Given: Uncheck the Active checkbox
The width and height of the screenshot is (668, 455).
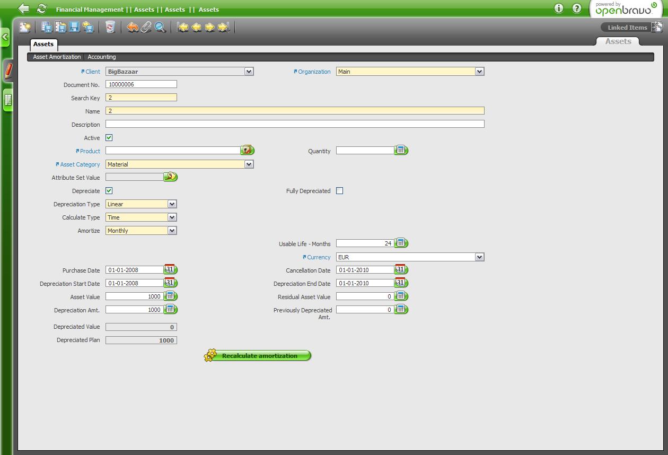Looking at the screenshot, I should point(109,138).
